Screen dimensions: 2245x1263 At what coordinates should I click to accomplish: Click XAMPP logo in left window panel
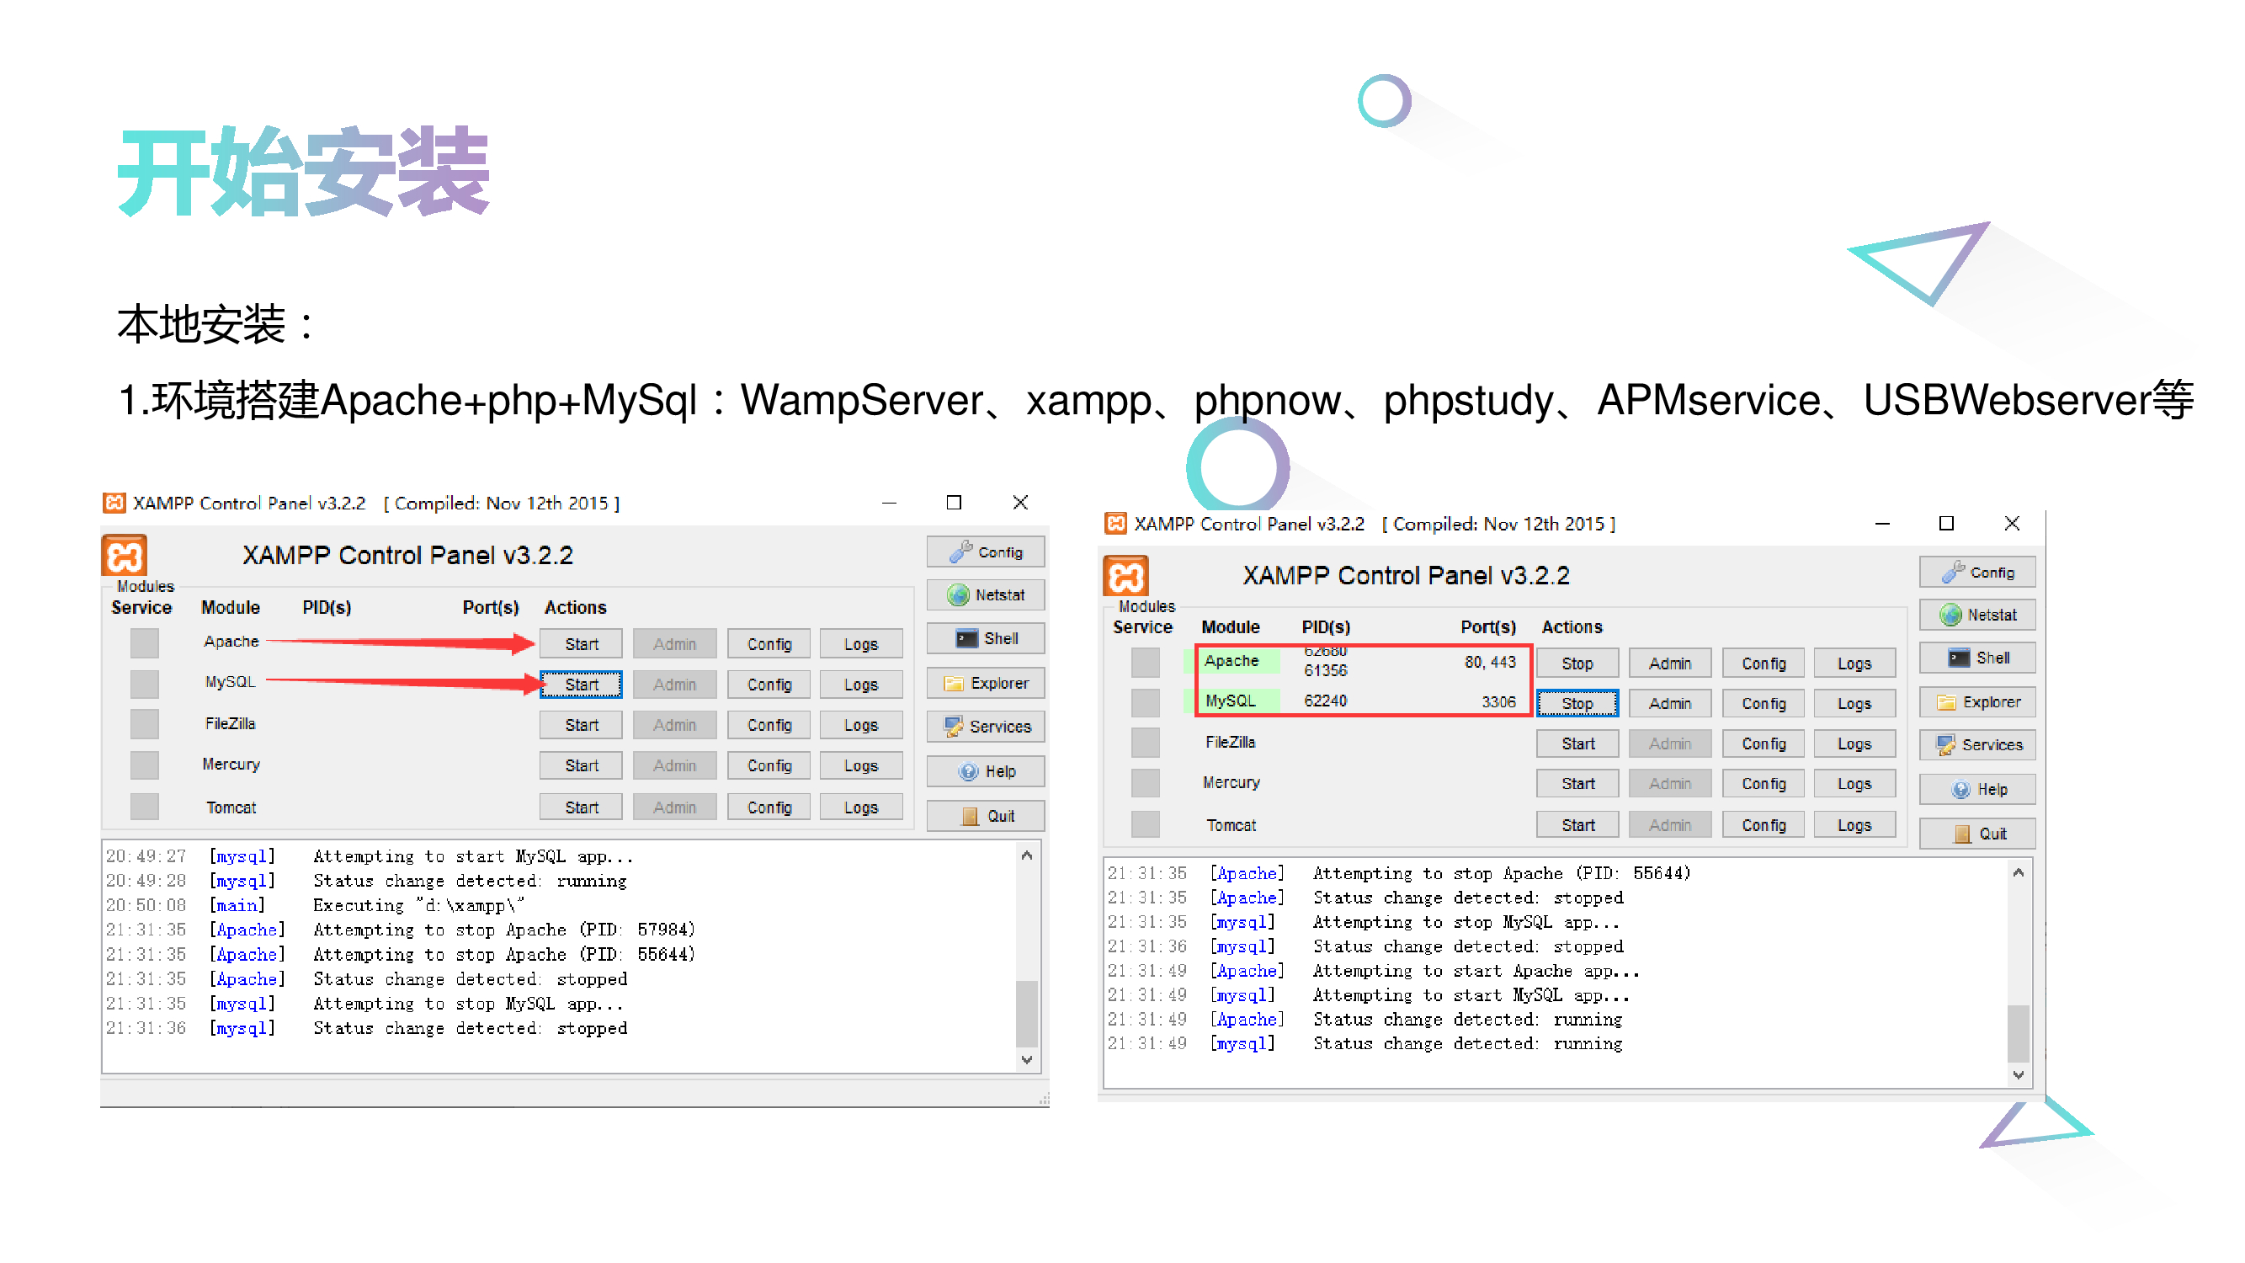pyautogui.click(x=125, y=555)
